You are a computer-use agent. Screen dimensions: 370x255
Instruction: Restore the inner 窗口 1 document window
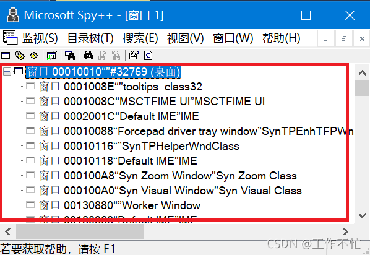point(344,39)
